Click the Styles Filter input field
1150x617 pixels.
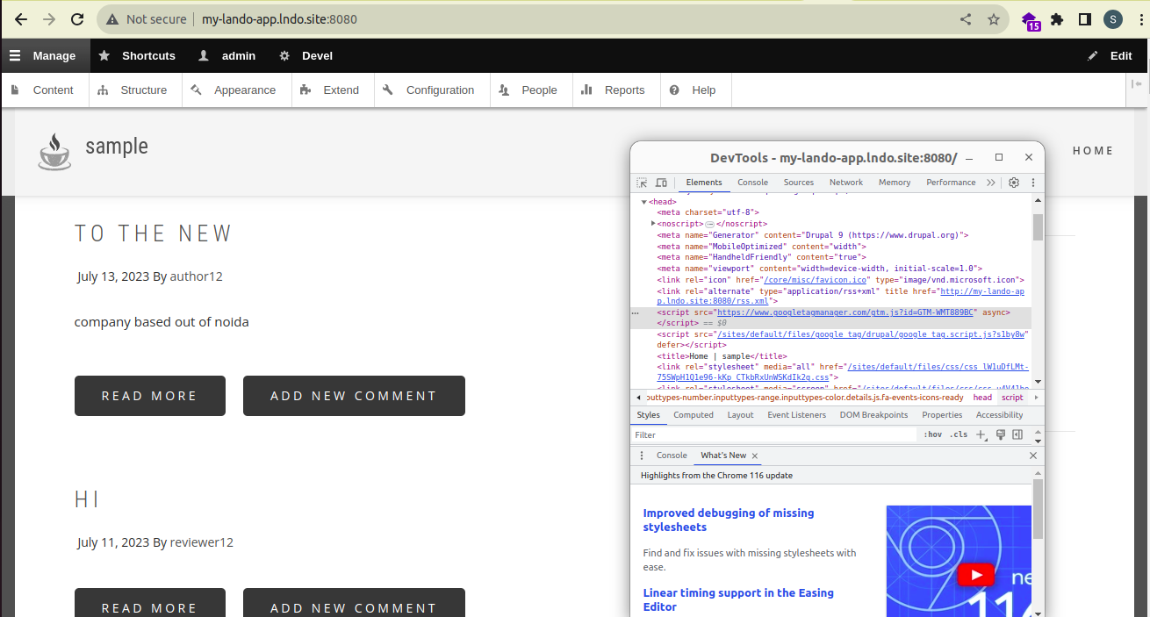click(x=774, y=434)
